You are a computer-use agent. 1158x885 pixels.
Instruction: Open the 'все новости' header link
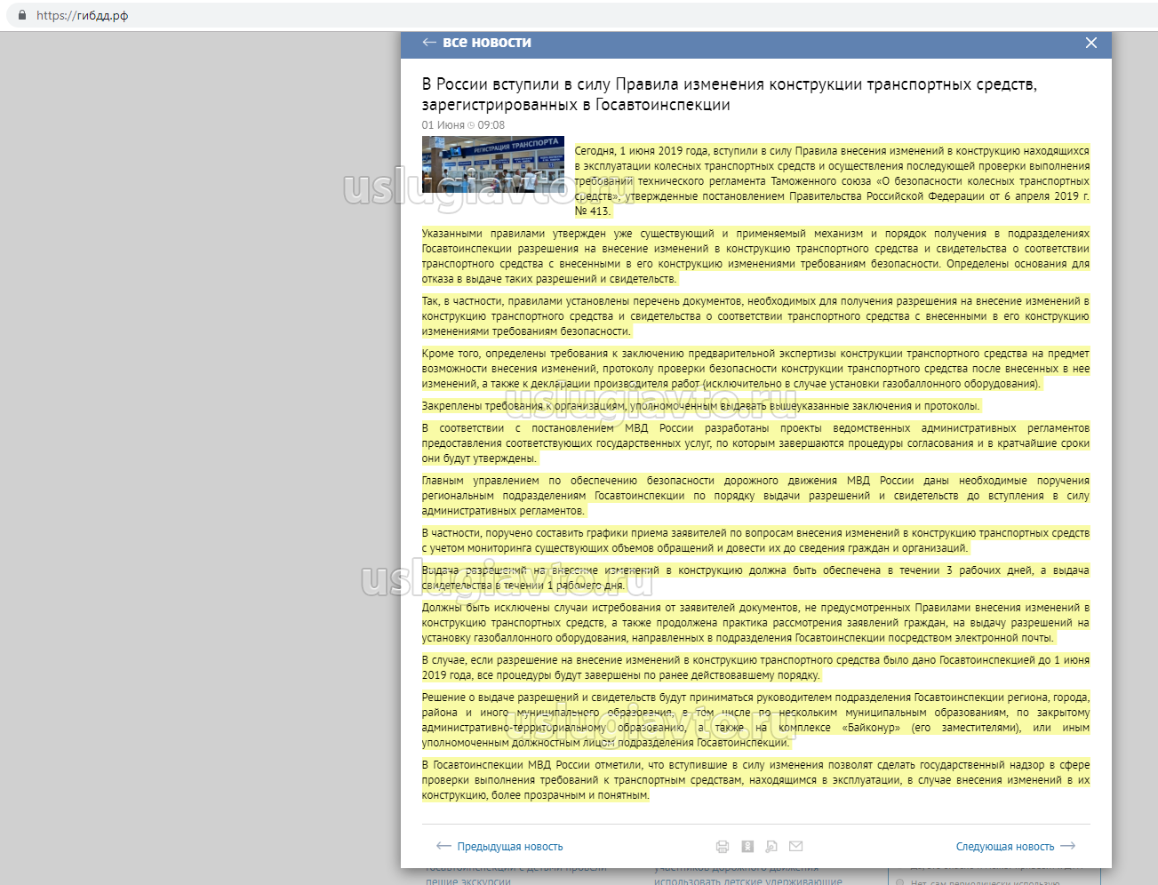pyautogui.click(x=487, y=43)
